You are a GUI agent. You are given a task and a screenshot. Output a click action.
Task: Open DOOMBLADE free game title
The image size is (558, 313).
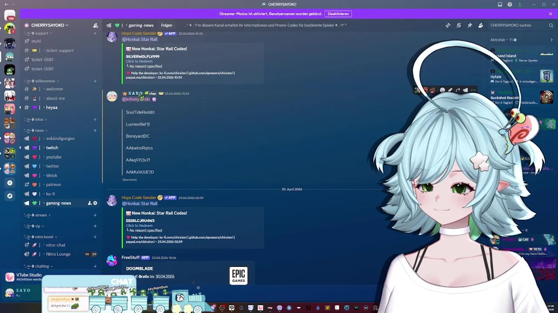pos(139,269)
